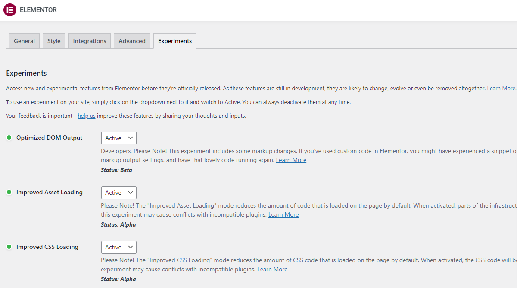Click the Elementor logo icon
Image resolution: width=517 pixels, height=288 pixels.
click(9, 10)
